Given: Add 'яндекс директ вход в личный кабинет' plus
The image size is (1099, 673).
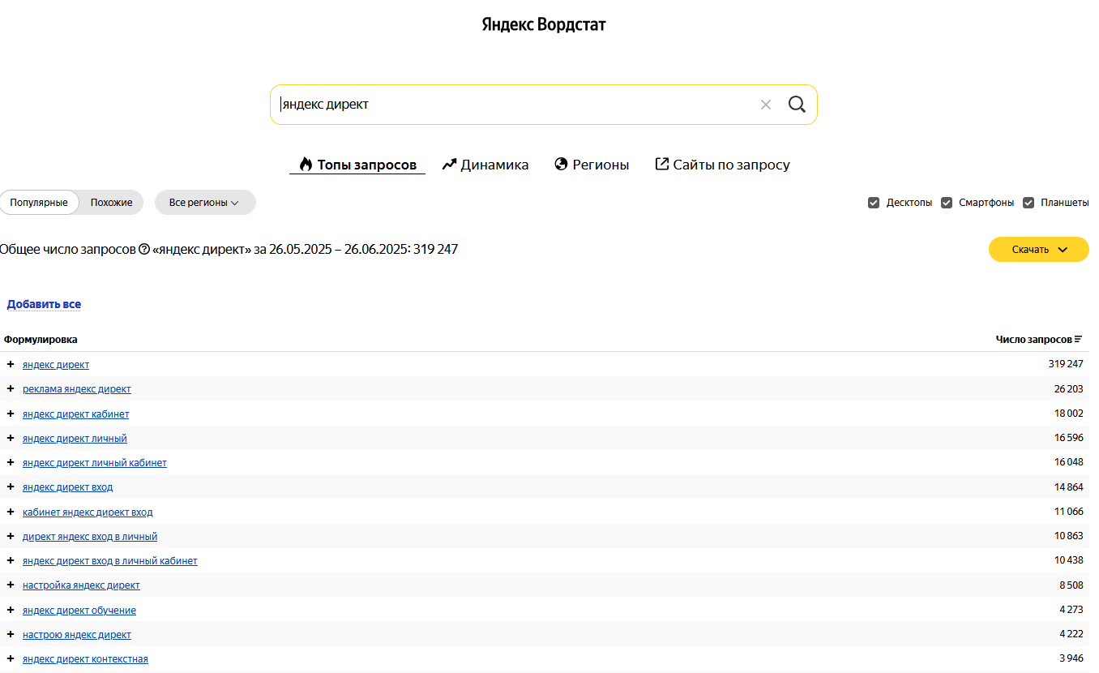Looking at the screenshot, I should point(11,560).
